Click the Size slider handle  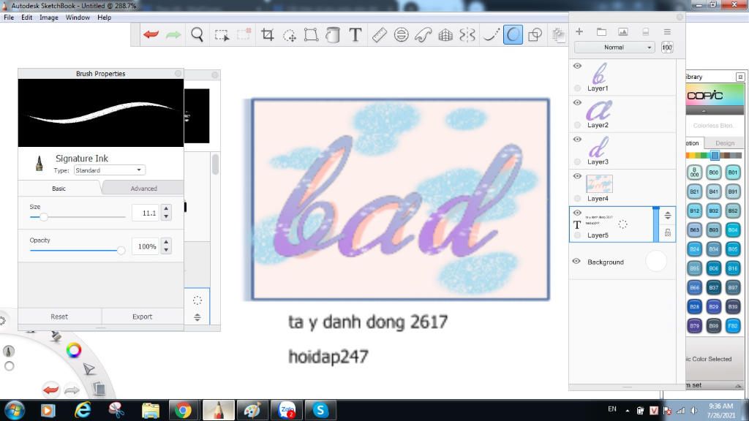point(43,216)
